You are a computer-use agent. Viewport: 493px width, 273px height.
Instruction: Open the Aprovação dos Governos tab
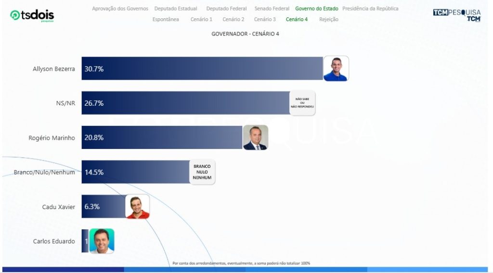[x=120, y=9]
